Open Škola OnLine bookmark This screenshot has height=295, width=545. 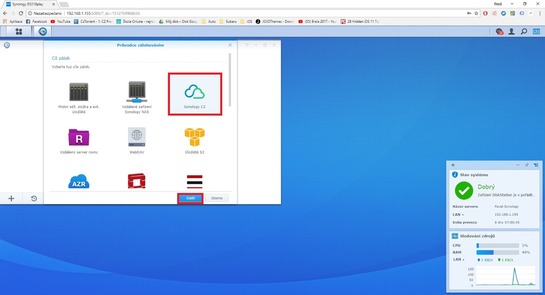click(136, 22)
